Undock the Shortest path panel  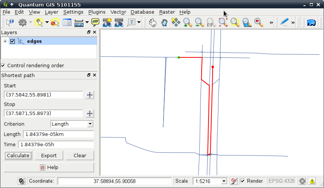(x=89, y=75)
